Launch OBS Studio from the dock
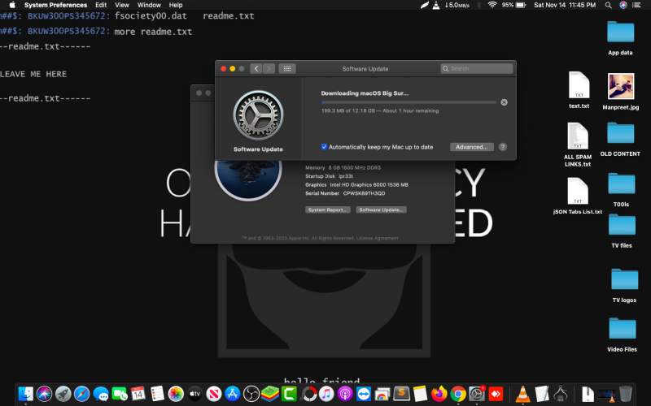Viewport: 651px width, 406px height. [x=251, y=394]
